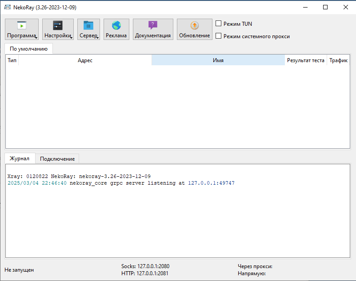
Task: Click the Программа play icon
Action: 21,26
